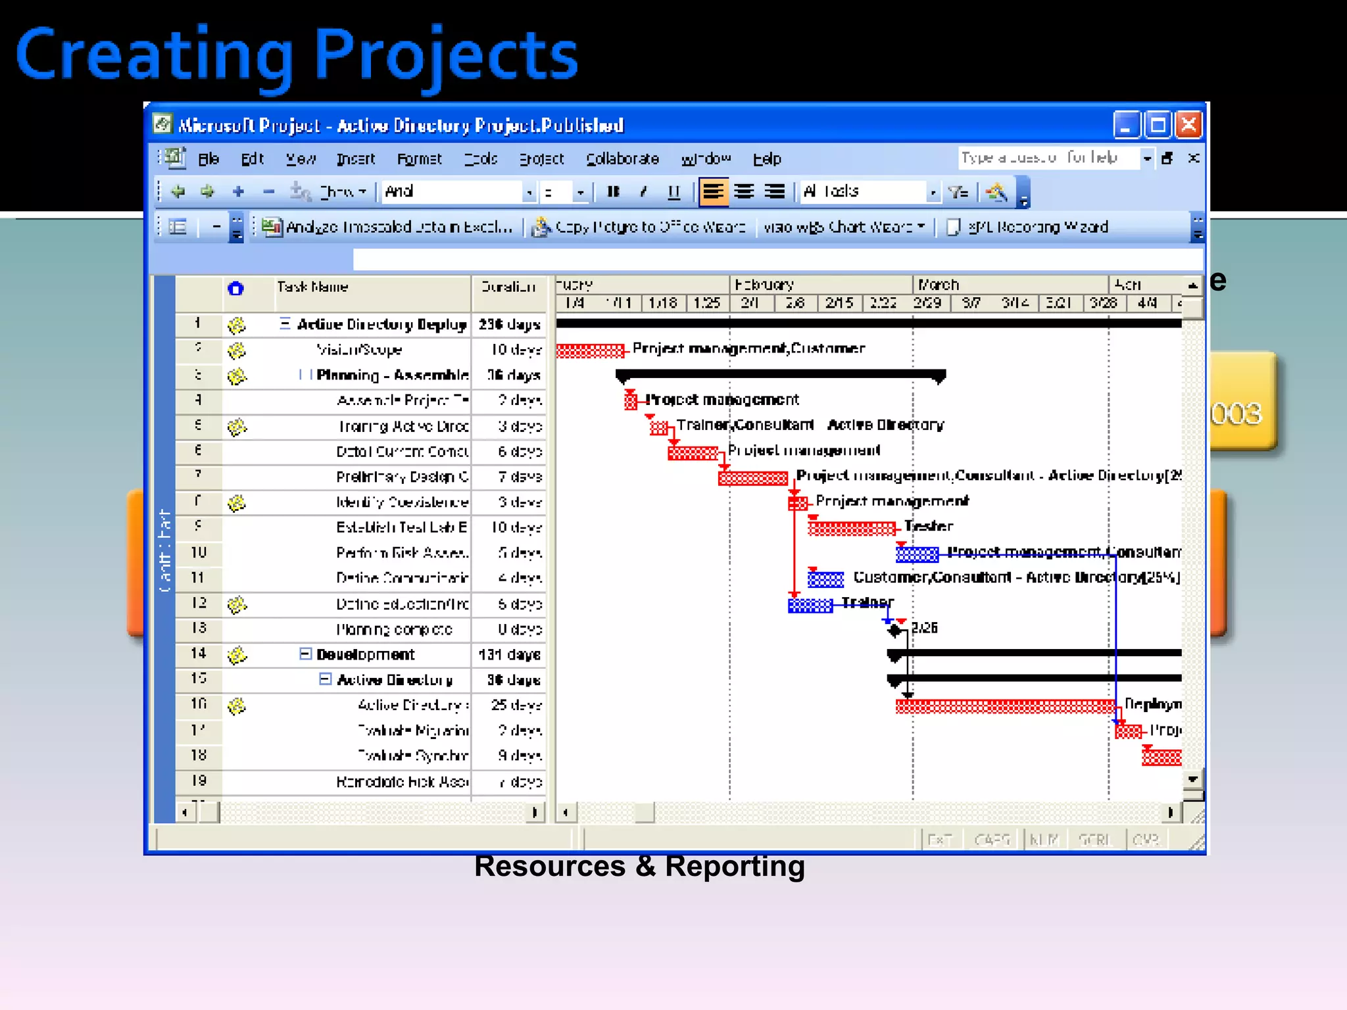Click the XML Reporting Wizard button
The image size is (1347, 1010).
pos(1027,227)
